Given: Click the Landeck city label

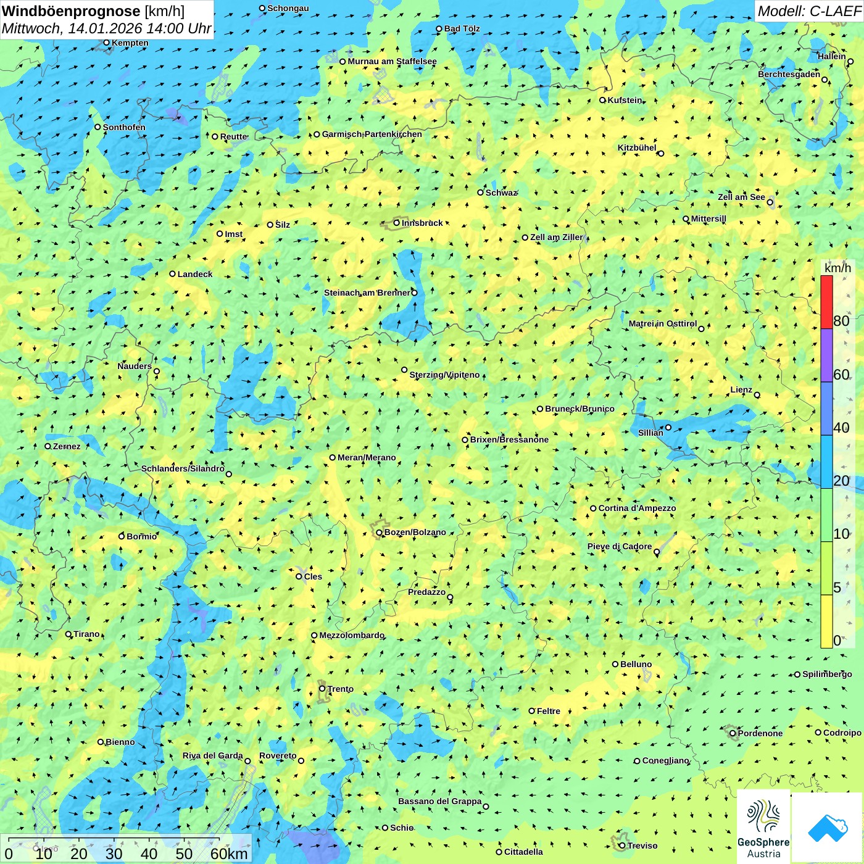Looking at the screenshot, I should click(x=195, y=274).
